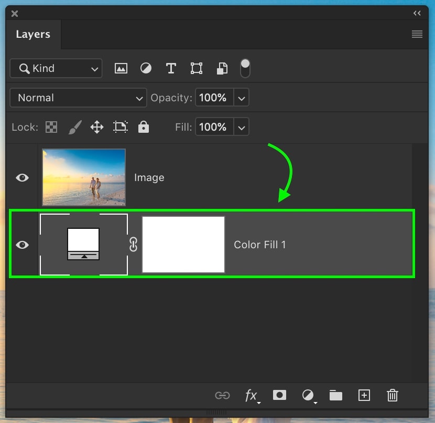The height and width of the screenshot is (423, 435).
Task: Filter for adjustment layers icon
Action: 146,68
